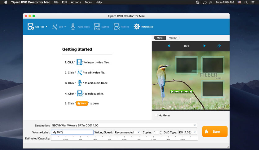Open Tipard DVD Creator for Mac app menu

[x=31, y=2]
